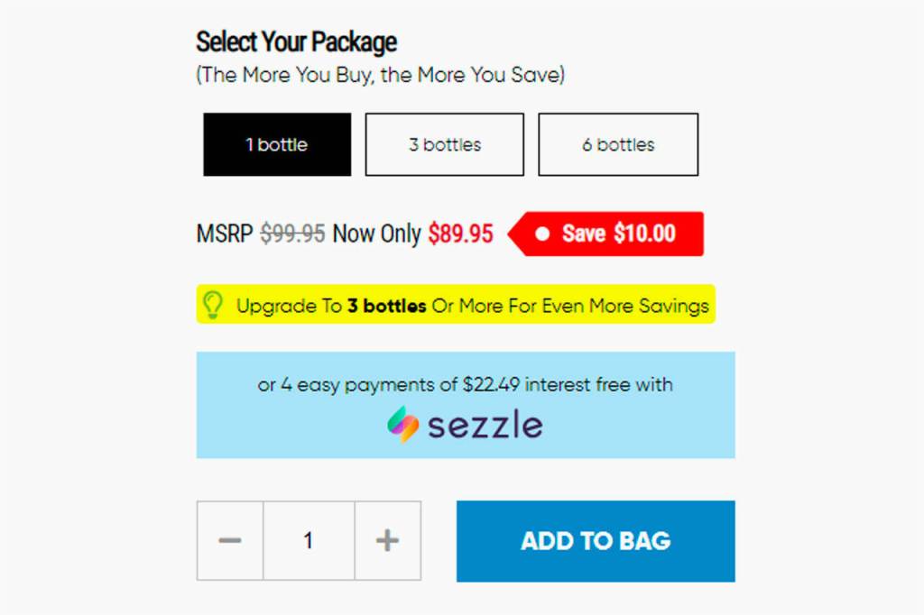
Task: Click the '4 easy payments of $22.49' text
Action: 389,385
